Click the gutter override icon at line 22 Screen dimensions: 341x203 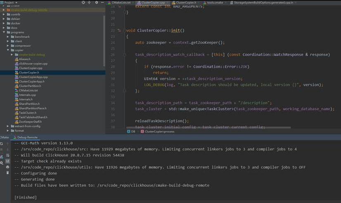click(x=119, y=30)
